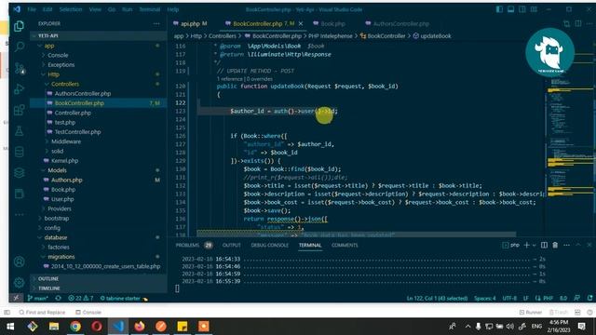The width and height of the screenshot is (596, 335).
Task: Toggle secondary side bar layout icon
Action: point(522,9)
